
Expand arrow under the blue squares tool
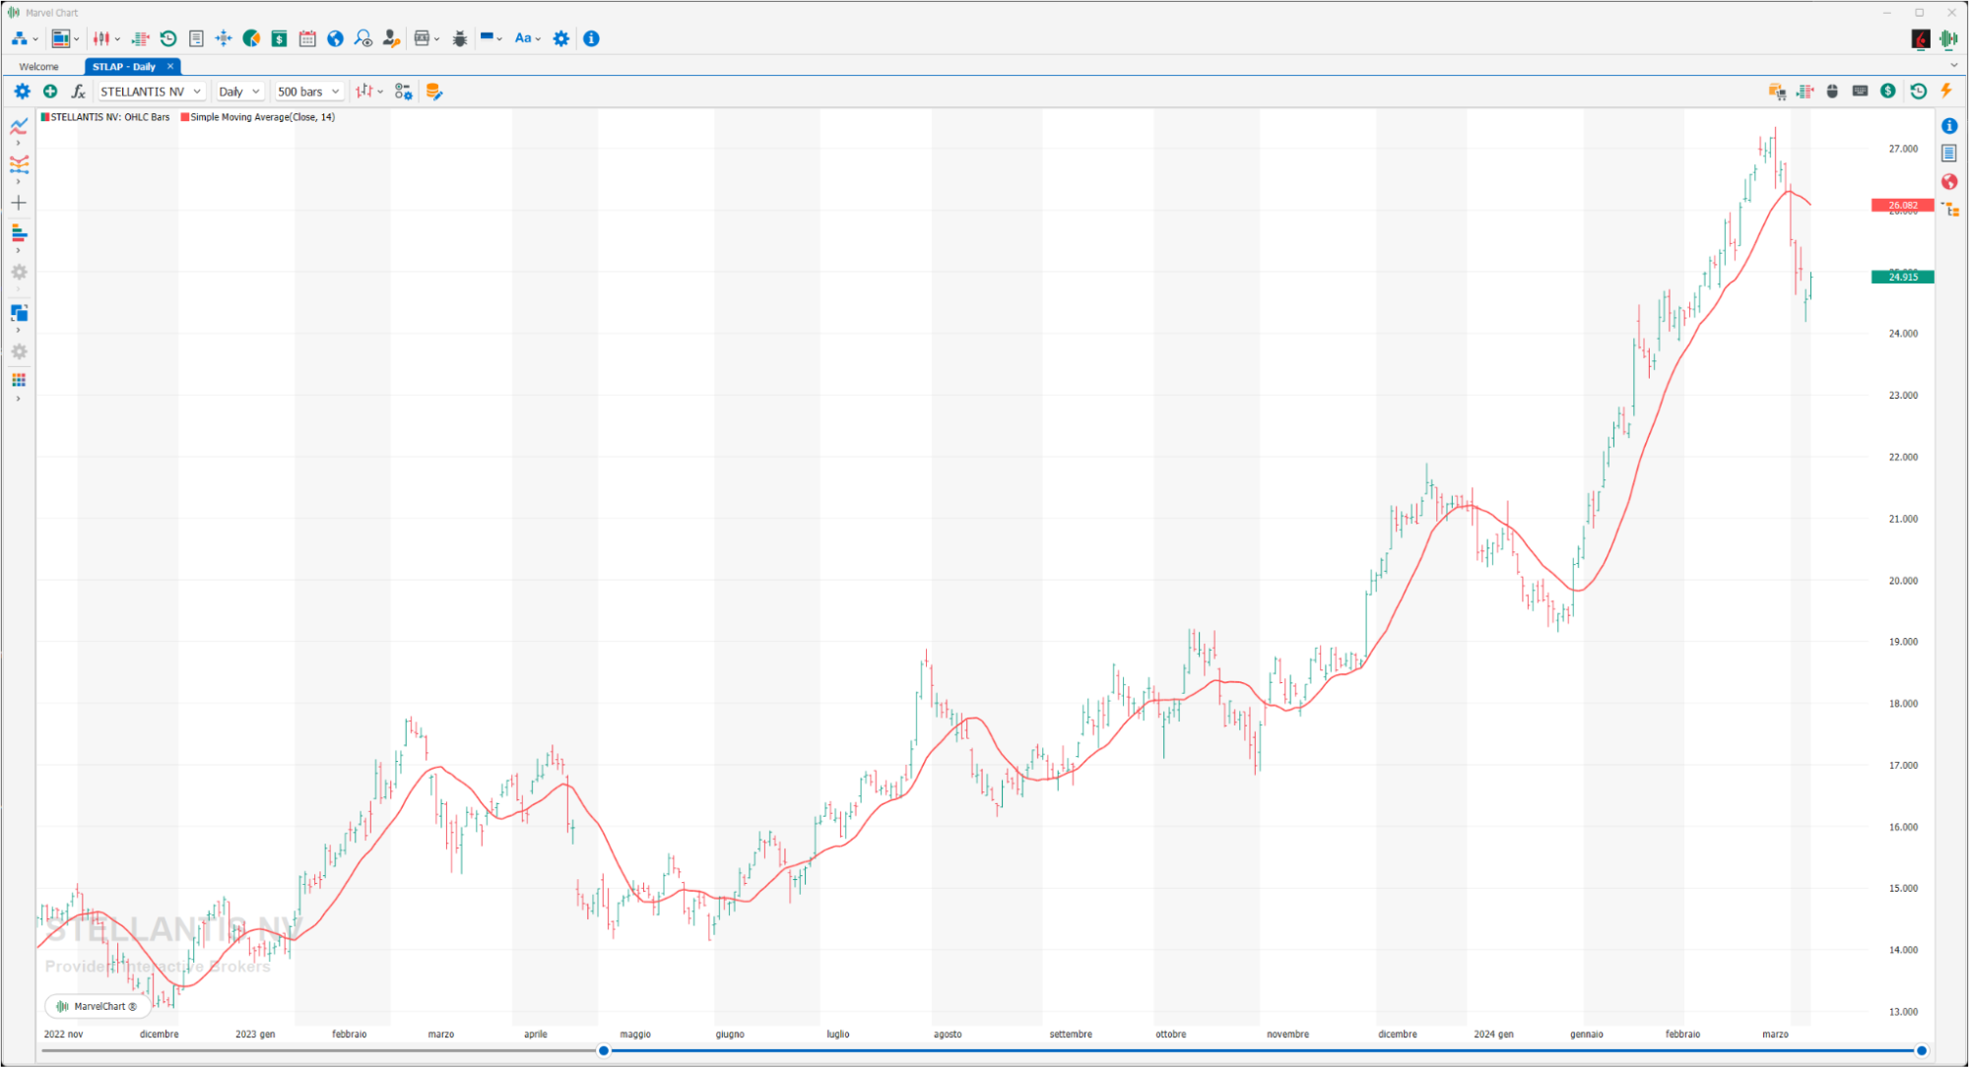click(x=18, y=331)
